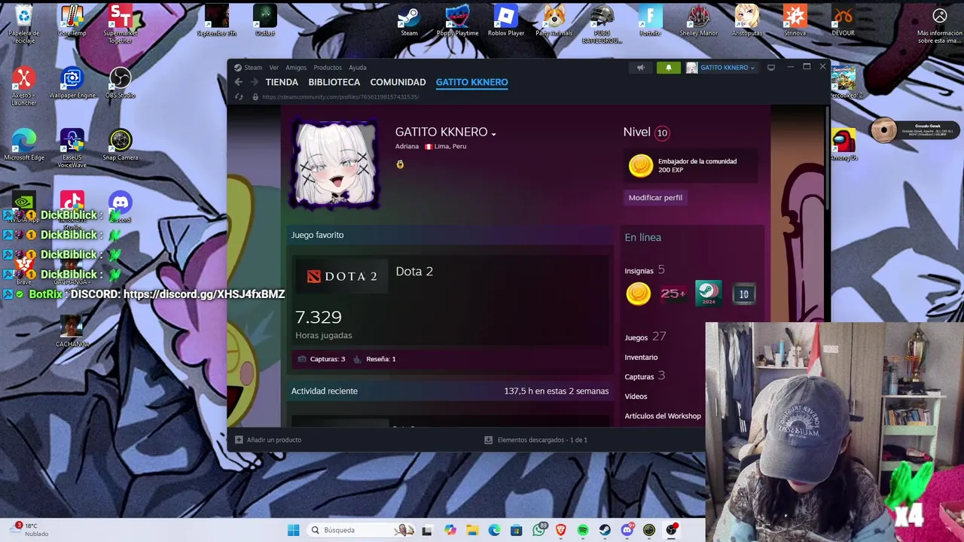Click the profile avatar image
964x542 pixels.
tap(335, 164)
